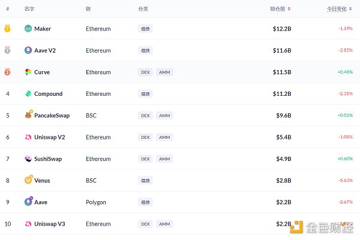Click the SushiSwap logo icon
This screenshot has height=240, width=360.
pyautogui.click(x=28, y=159)
